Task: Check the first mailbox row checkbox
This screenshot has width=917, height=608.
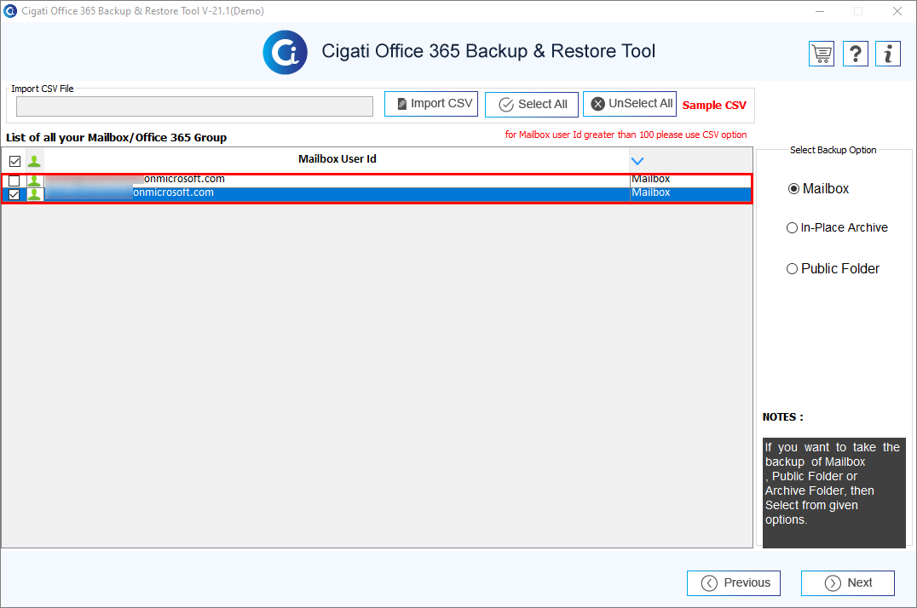Action: pyautogui.click(x=14, y=181)
